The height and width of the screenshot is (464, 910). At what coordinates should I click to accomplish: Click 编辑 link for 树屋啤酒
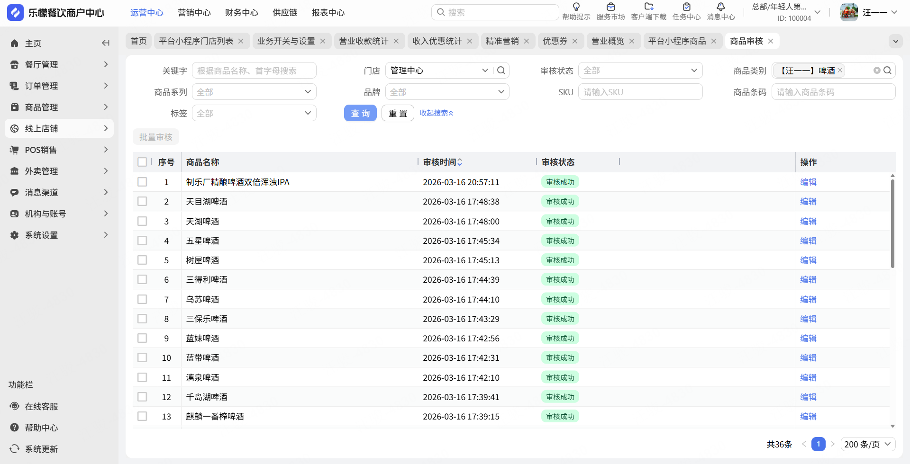(808, 260)
